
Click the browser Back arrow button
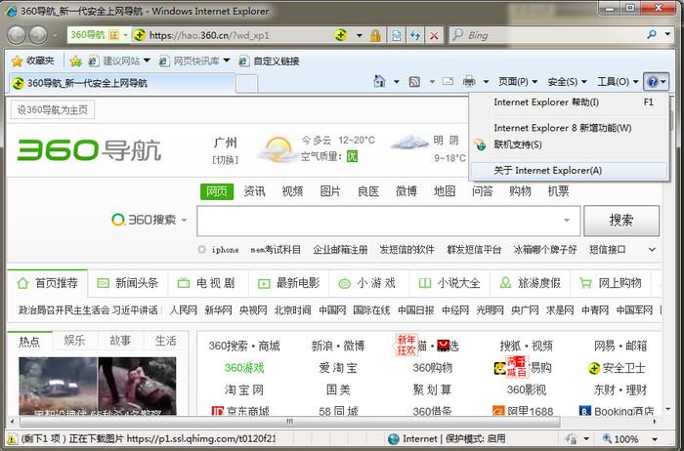19,35
